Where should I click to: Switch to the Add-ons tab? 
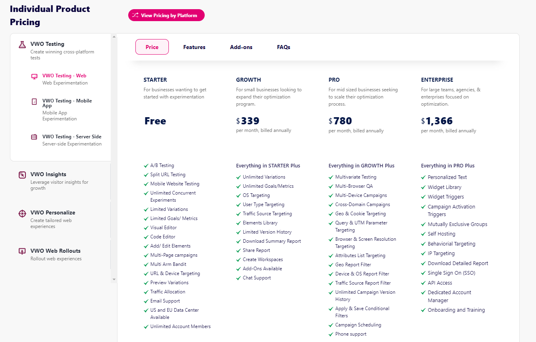pyautogui.click(x=241, y=47)
